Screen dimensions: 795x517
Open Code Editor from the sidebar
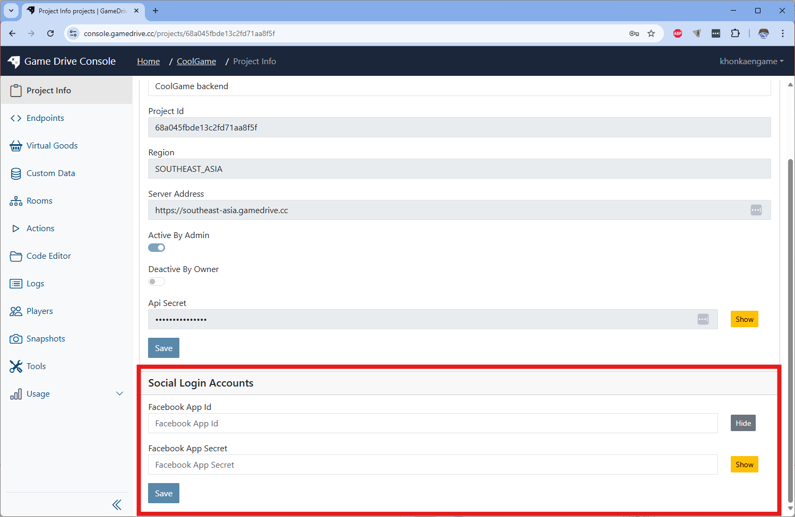[x=48, y=256]
